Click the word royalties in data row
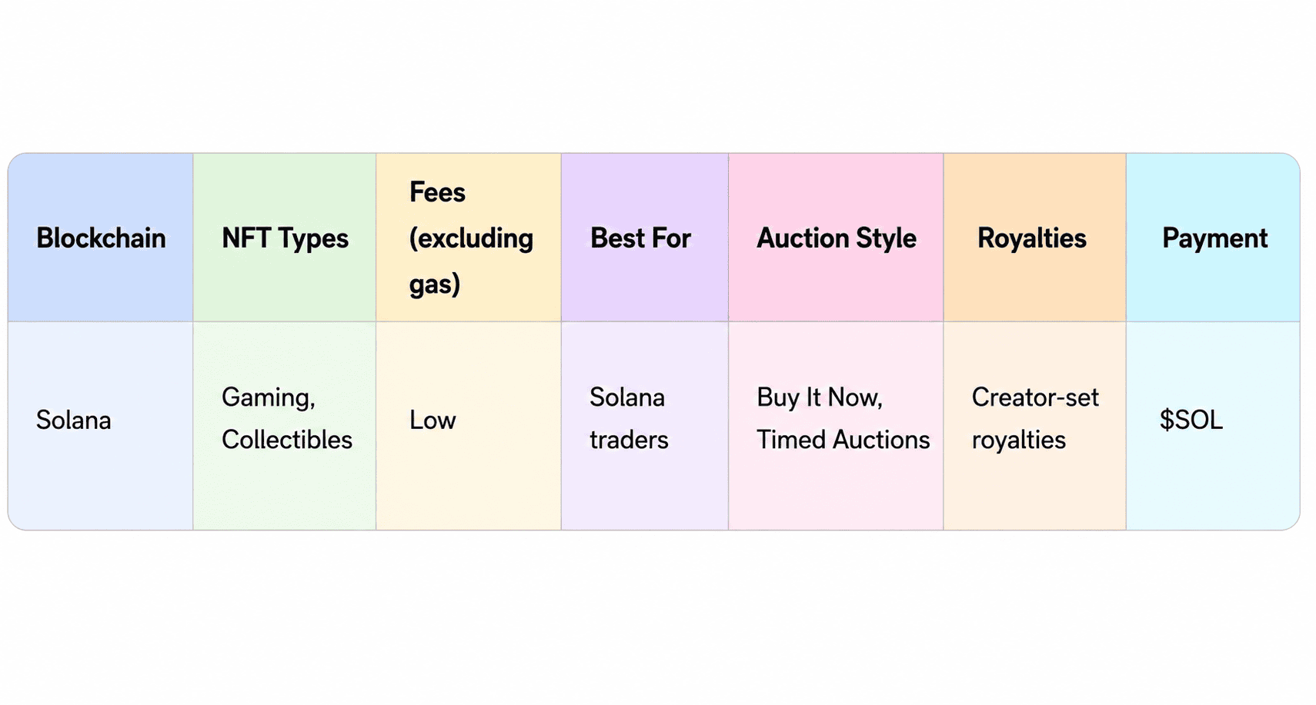Screen dimensions: 1316x705 click(1019, 441)
